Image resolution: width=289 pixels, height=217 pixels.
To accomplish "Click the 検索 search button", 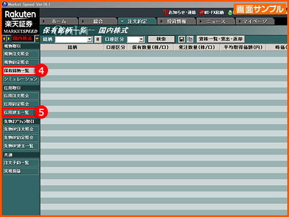I will pos(161,39).
